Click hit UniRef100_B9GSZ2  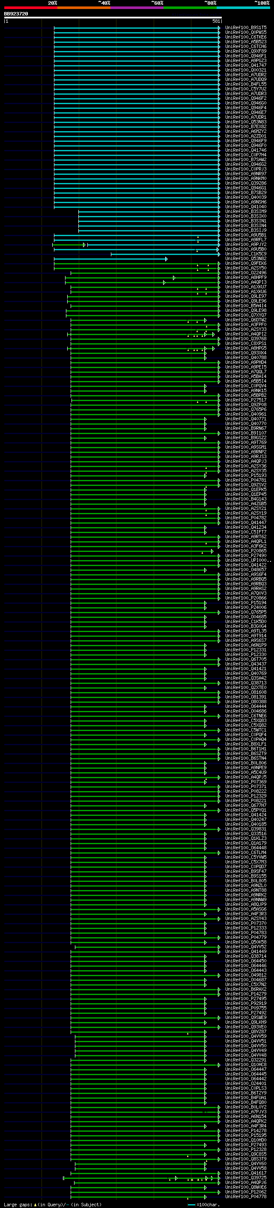pos(246,438)
